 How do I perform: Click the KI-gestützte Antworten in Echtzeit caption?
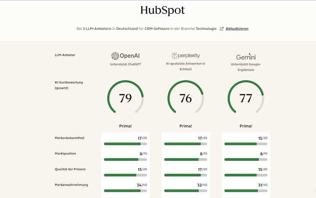pos(186,66)
